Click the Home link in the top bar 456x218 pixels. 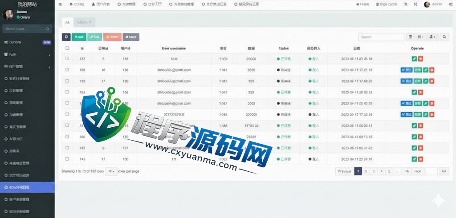362,4
